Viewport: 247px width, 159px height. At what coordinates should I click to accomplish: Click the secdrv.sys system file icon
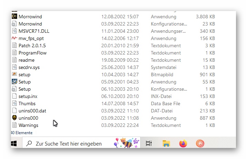click(x=14, y=67)
